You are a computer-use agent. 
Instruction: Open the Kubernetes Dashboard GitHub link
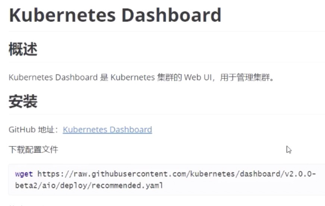tap(107, 129)
